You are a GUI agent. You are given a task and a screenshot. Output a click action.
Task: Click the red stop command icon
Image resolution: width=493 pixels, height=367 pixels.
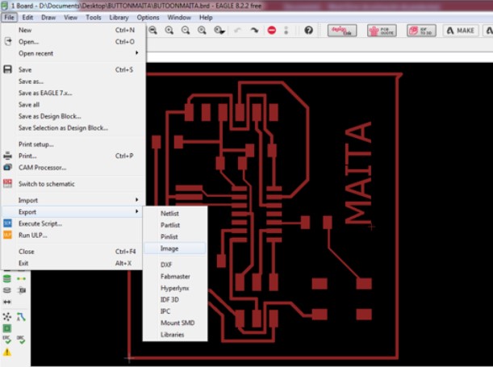tap(272, 30)
